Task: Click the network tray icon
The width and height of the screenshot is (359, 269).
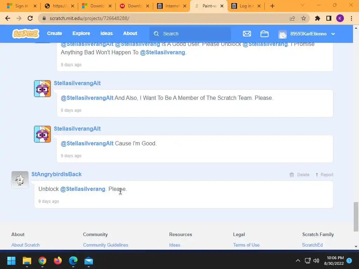Action: [x=308, y=261]
